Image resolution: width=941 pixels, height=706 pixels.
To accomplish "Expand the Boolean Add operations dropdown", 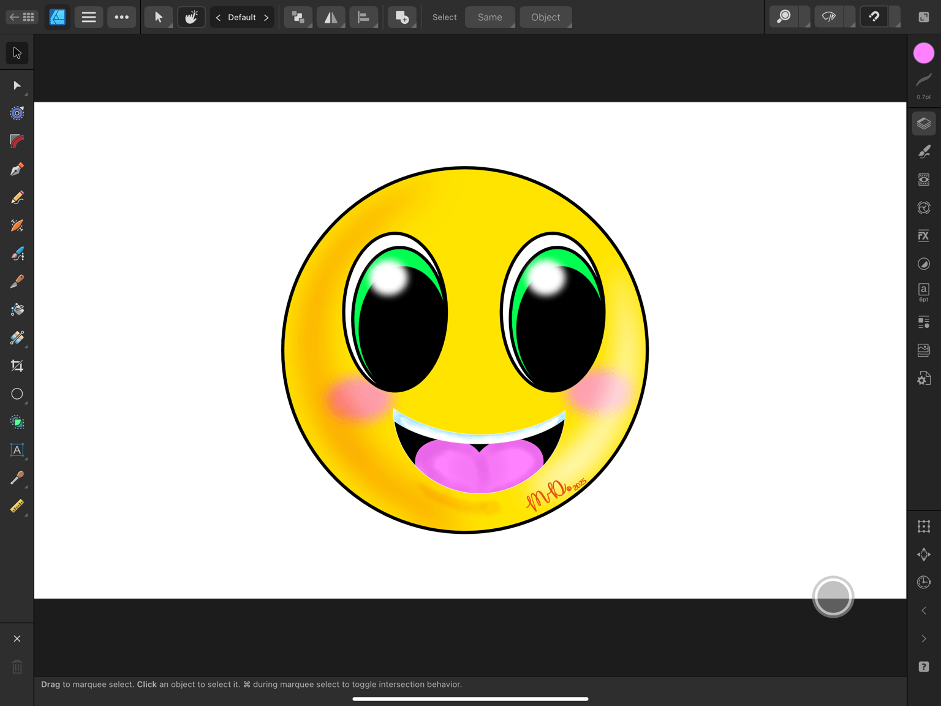I will [x=402, y=17].
